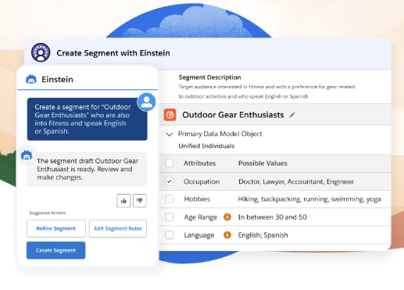
Task: Click 'Hiking, backpacking, running, swimming, yoga' values
Action: [x=309, y=199]
